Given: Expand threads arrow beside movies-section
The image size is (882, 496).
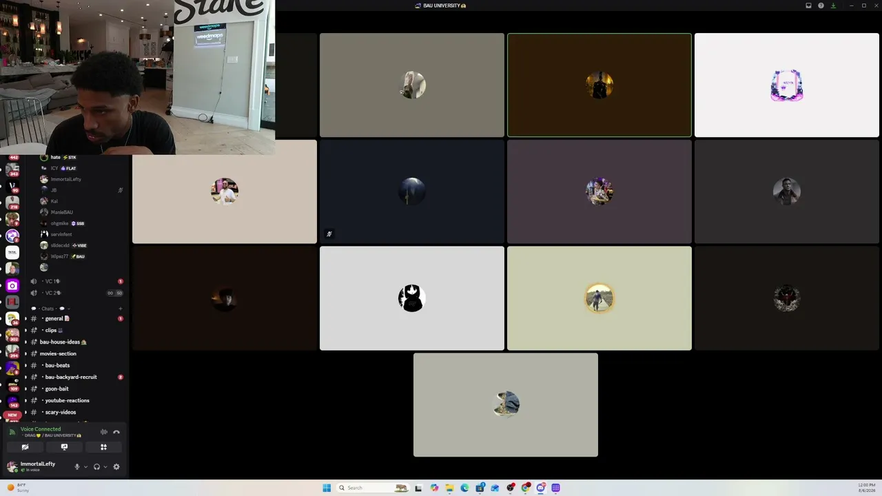Looking at the screenshot, I should 26,353.
